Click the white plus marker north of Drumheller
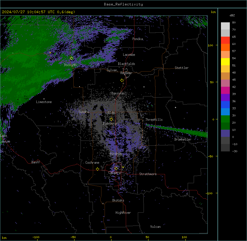Viewport: 247px width, 241px height. (175, 107)
